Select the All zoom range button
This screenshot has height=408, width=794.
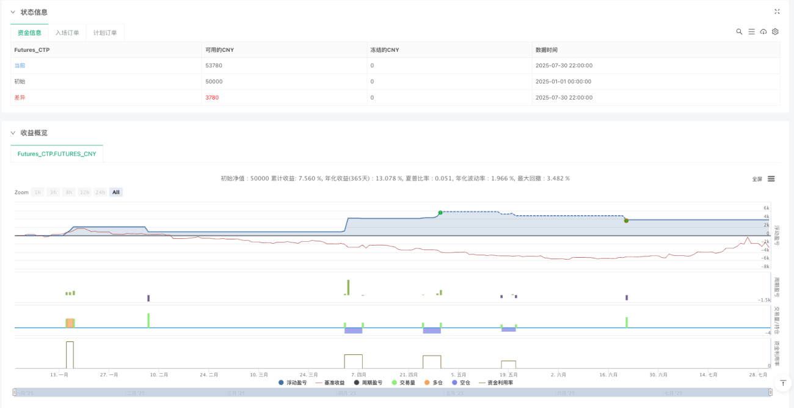pyautogui.click(x=116, y=192)
